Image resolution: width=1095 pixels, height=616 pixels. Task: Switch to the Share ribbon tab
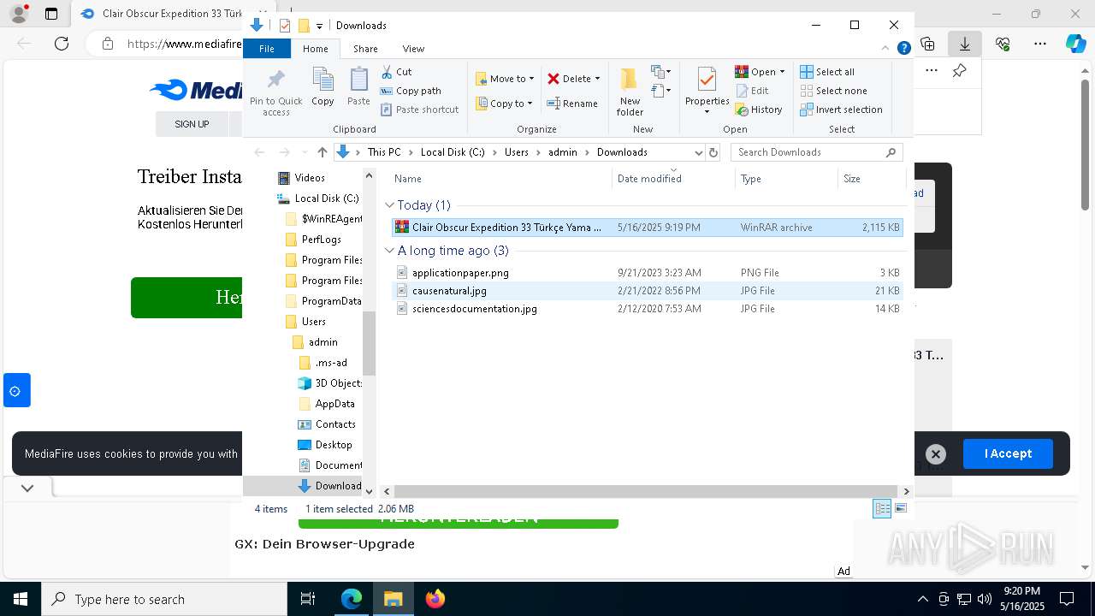click(365, 49)
